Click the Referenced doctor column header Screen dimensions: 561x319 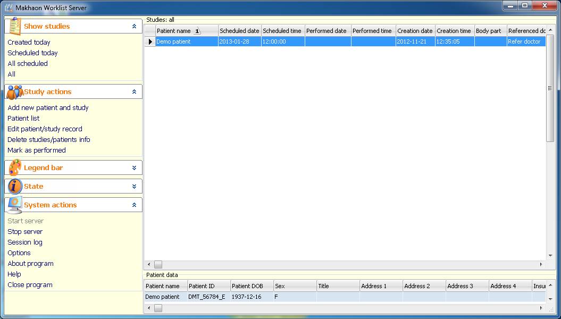point(526,31)
